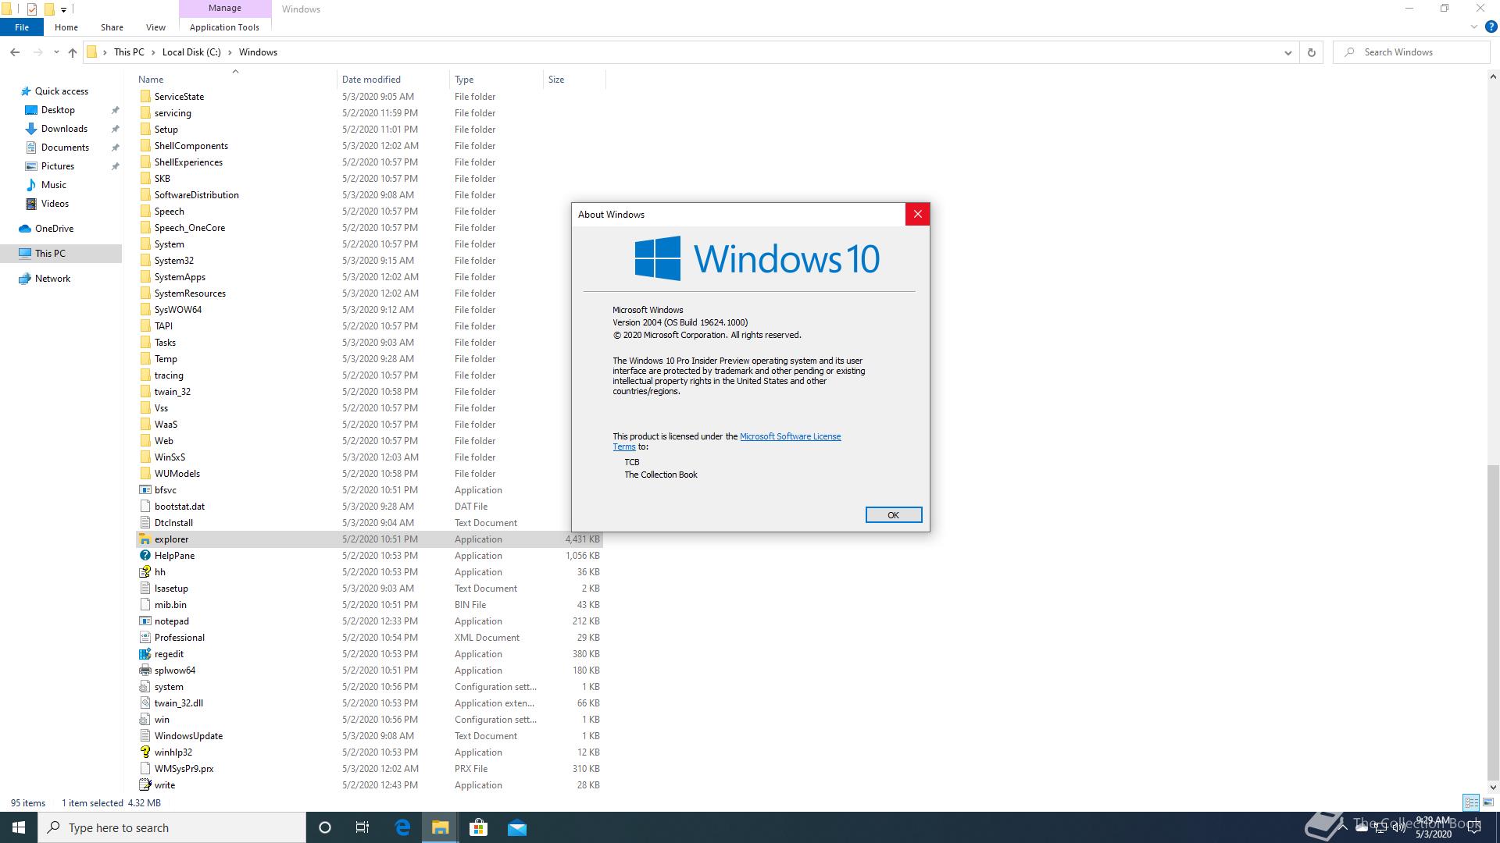The image size is (1500, 843).
Task: Select the HelpPane application icon
Action: coord(145,556)
